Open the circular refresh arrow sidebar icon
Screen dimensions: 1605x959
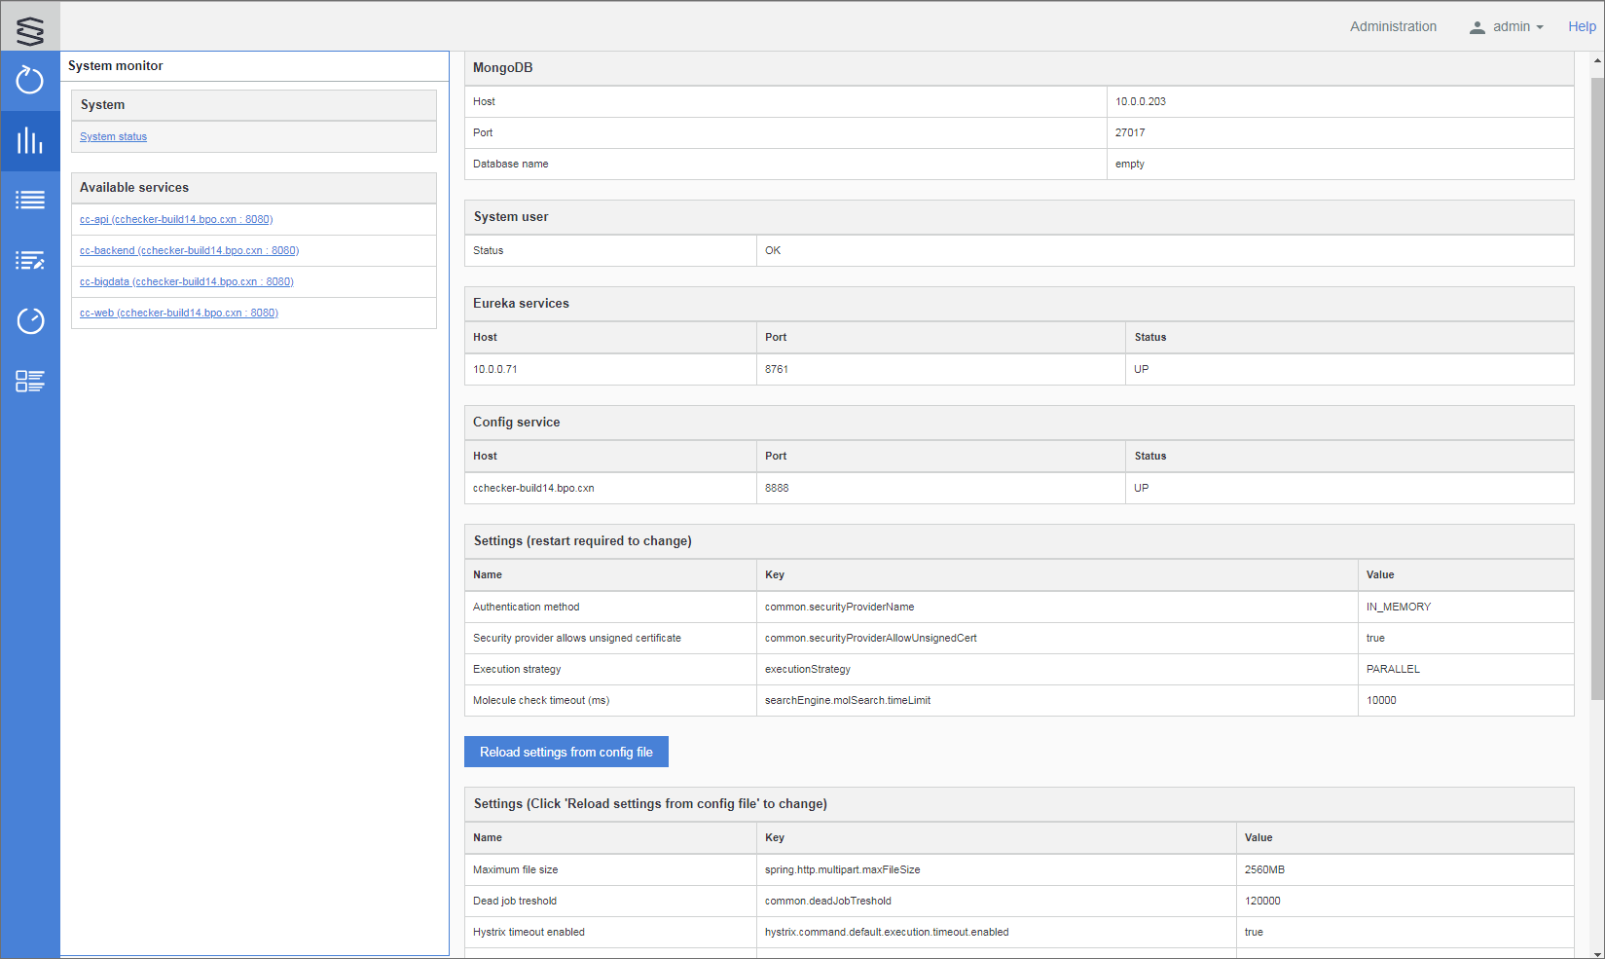click(30, 80)
